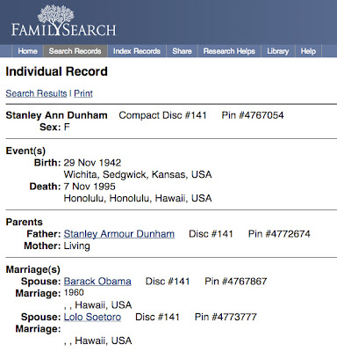Click the FamilySearch wordmark text
Viewport: 337px width, 352px height.
click(x=64, y=30)
